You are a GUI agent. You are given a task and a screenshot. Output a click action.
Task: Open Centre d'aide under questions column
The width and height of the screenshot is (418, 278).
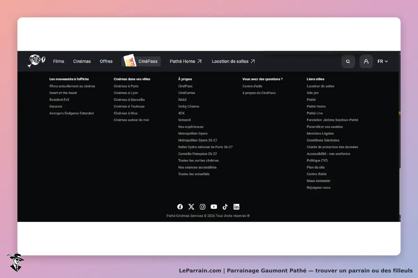pos(253,86)
